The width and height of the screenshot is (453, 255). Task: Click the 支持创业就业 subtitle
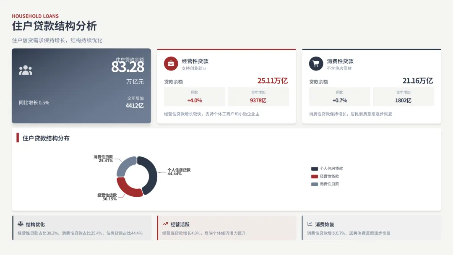[194, 68]
